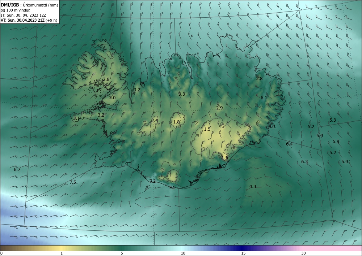Click the 'DMI/IGB : Úrkomumætti (mm)' title line
Screen dimensions: 362x256
pos(29,5)
